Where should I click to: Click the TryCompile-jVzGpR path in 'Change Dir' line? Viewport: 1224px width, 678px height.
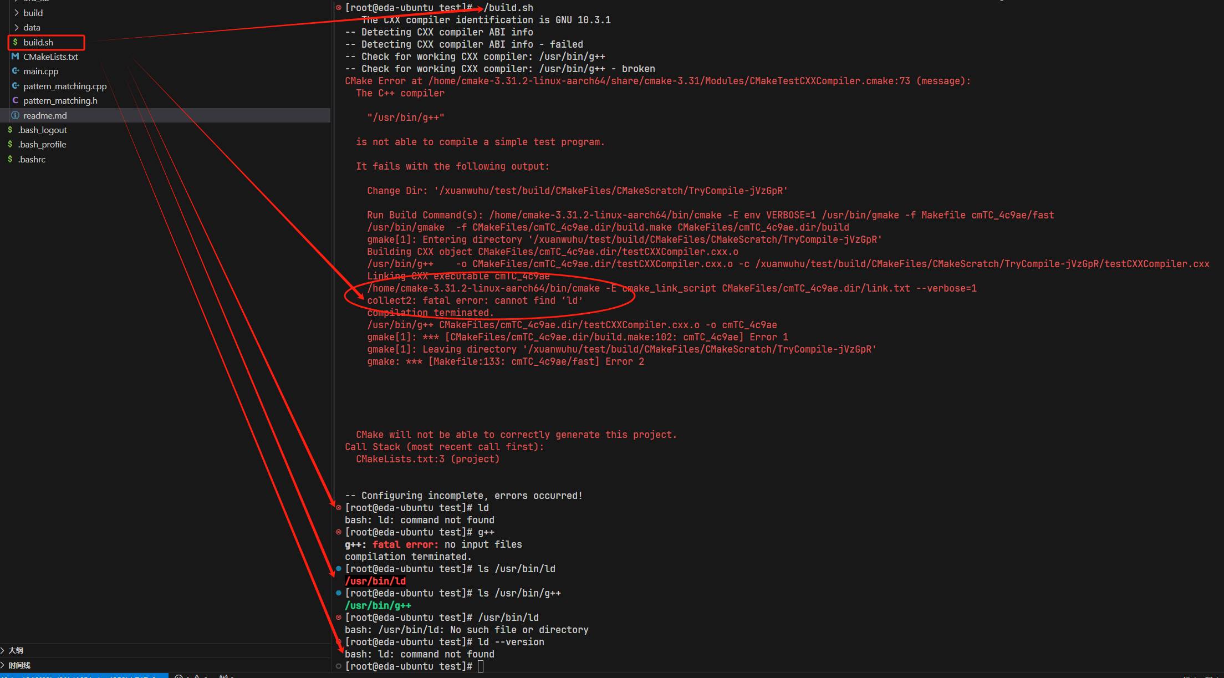(610, 191)
